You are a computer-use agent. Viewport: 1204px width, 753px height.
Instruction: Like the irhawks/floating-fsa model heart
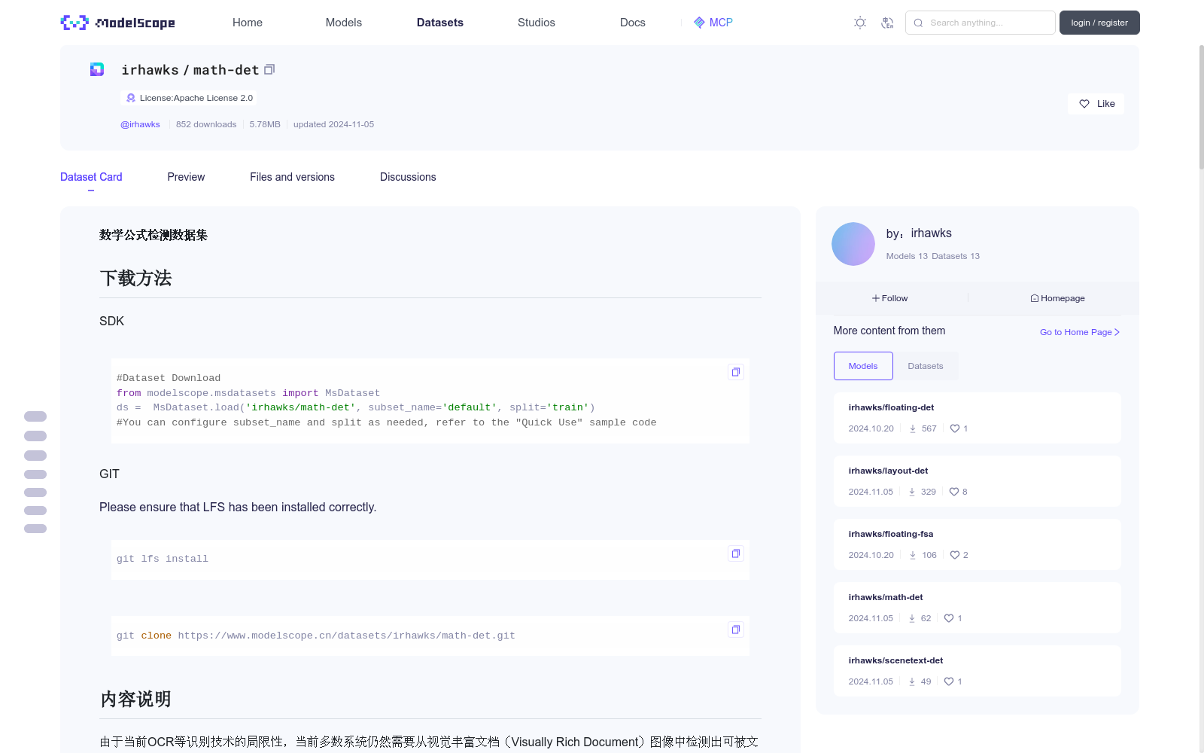pyautogui.click(x=955, y=555)
